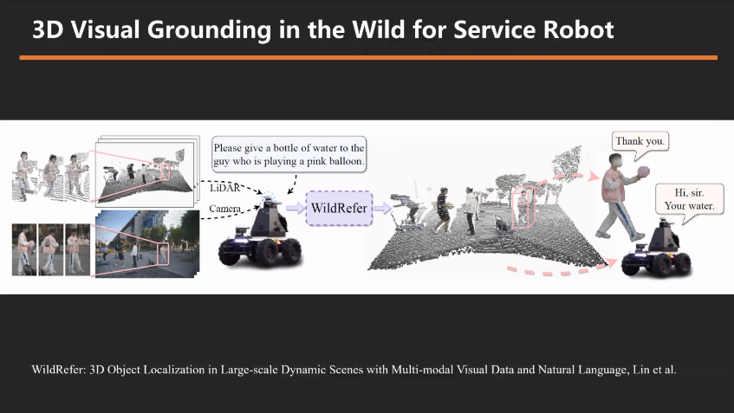Click the slide title "3D Visual Grounding in the Wild"
The image size is (734, 413).
[322, 30]
